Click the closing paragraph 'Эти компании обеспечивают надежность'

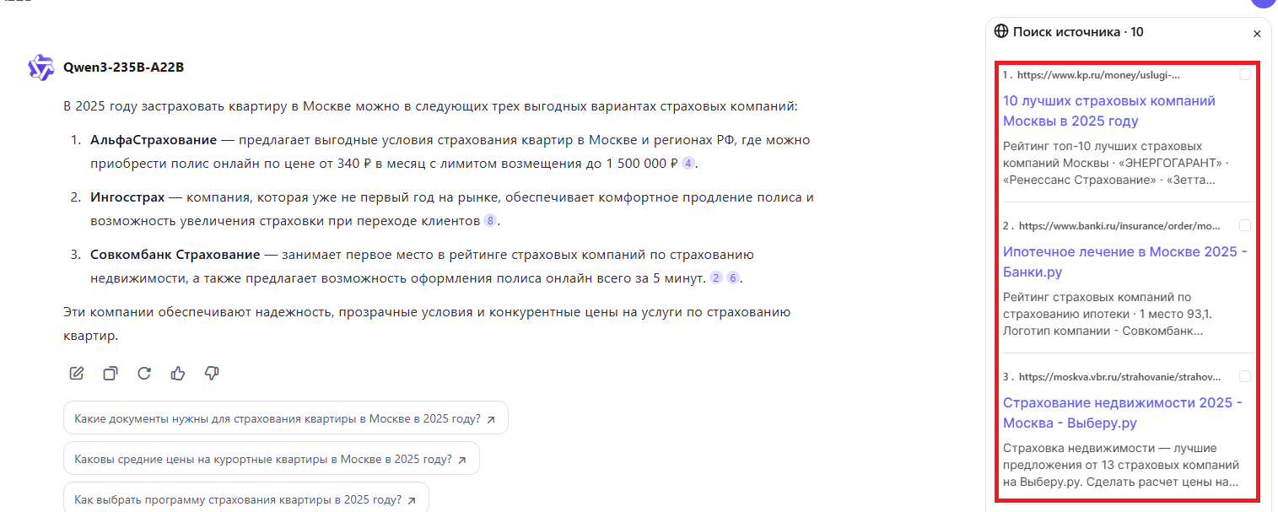click(427, 324)
